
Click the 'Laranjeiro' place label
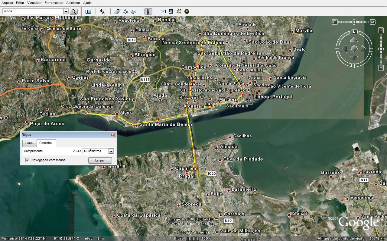click(244, 189)
